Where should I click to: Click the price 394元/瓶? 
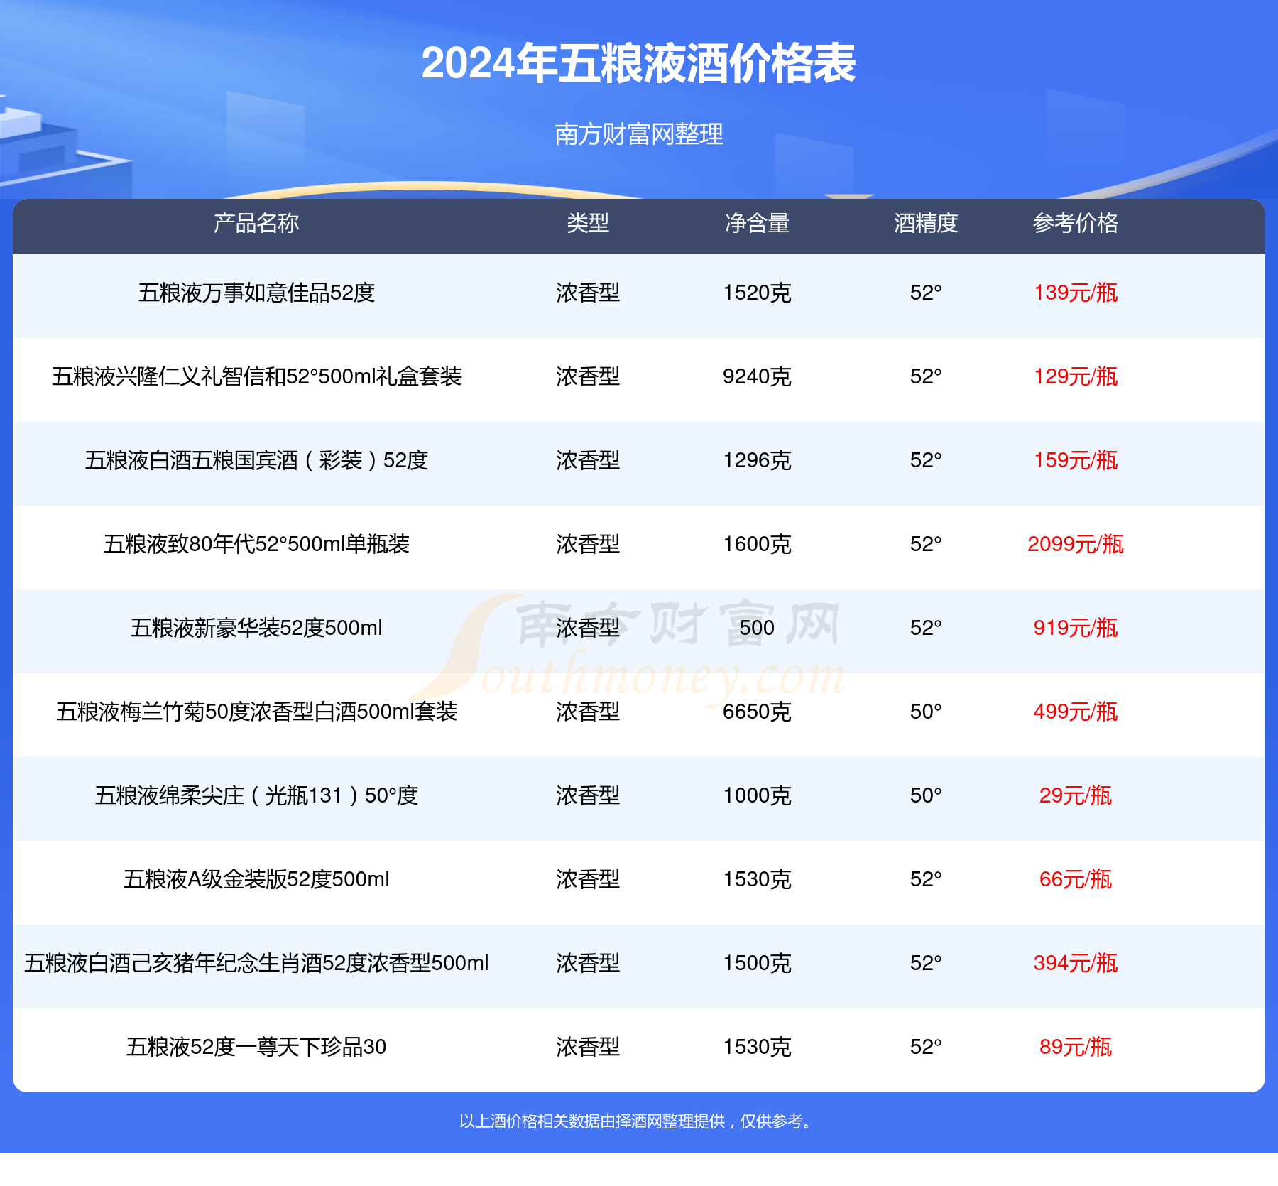click(x=1075, y=963)
